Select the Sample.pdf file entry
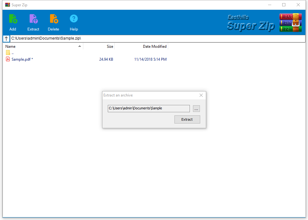The width and height of the screenshot is (308, 220). (22, 59)
